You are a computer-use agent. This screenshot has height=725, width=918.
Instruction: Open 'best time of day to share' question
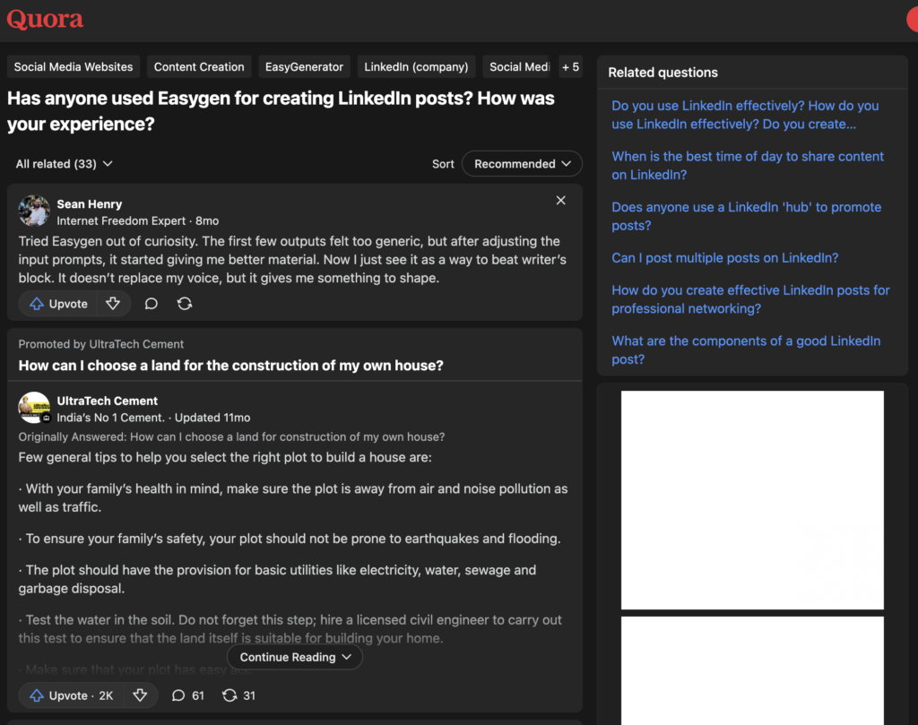tap(748, 166)
